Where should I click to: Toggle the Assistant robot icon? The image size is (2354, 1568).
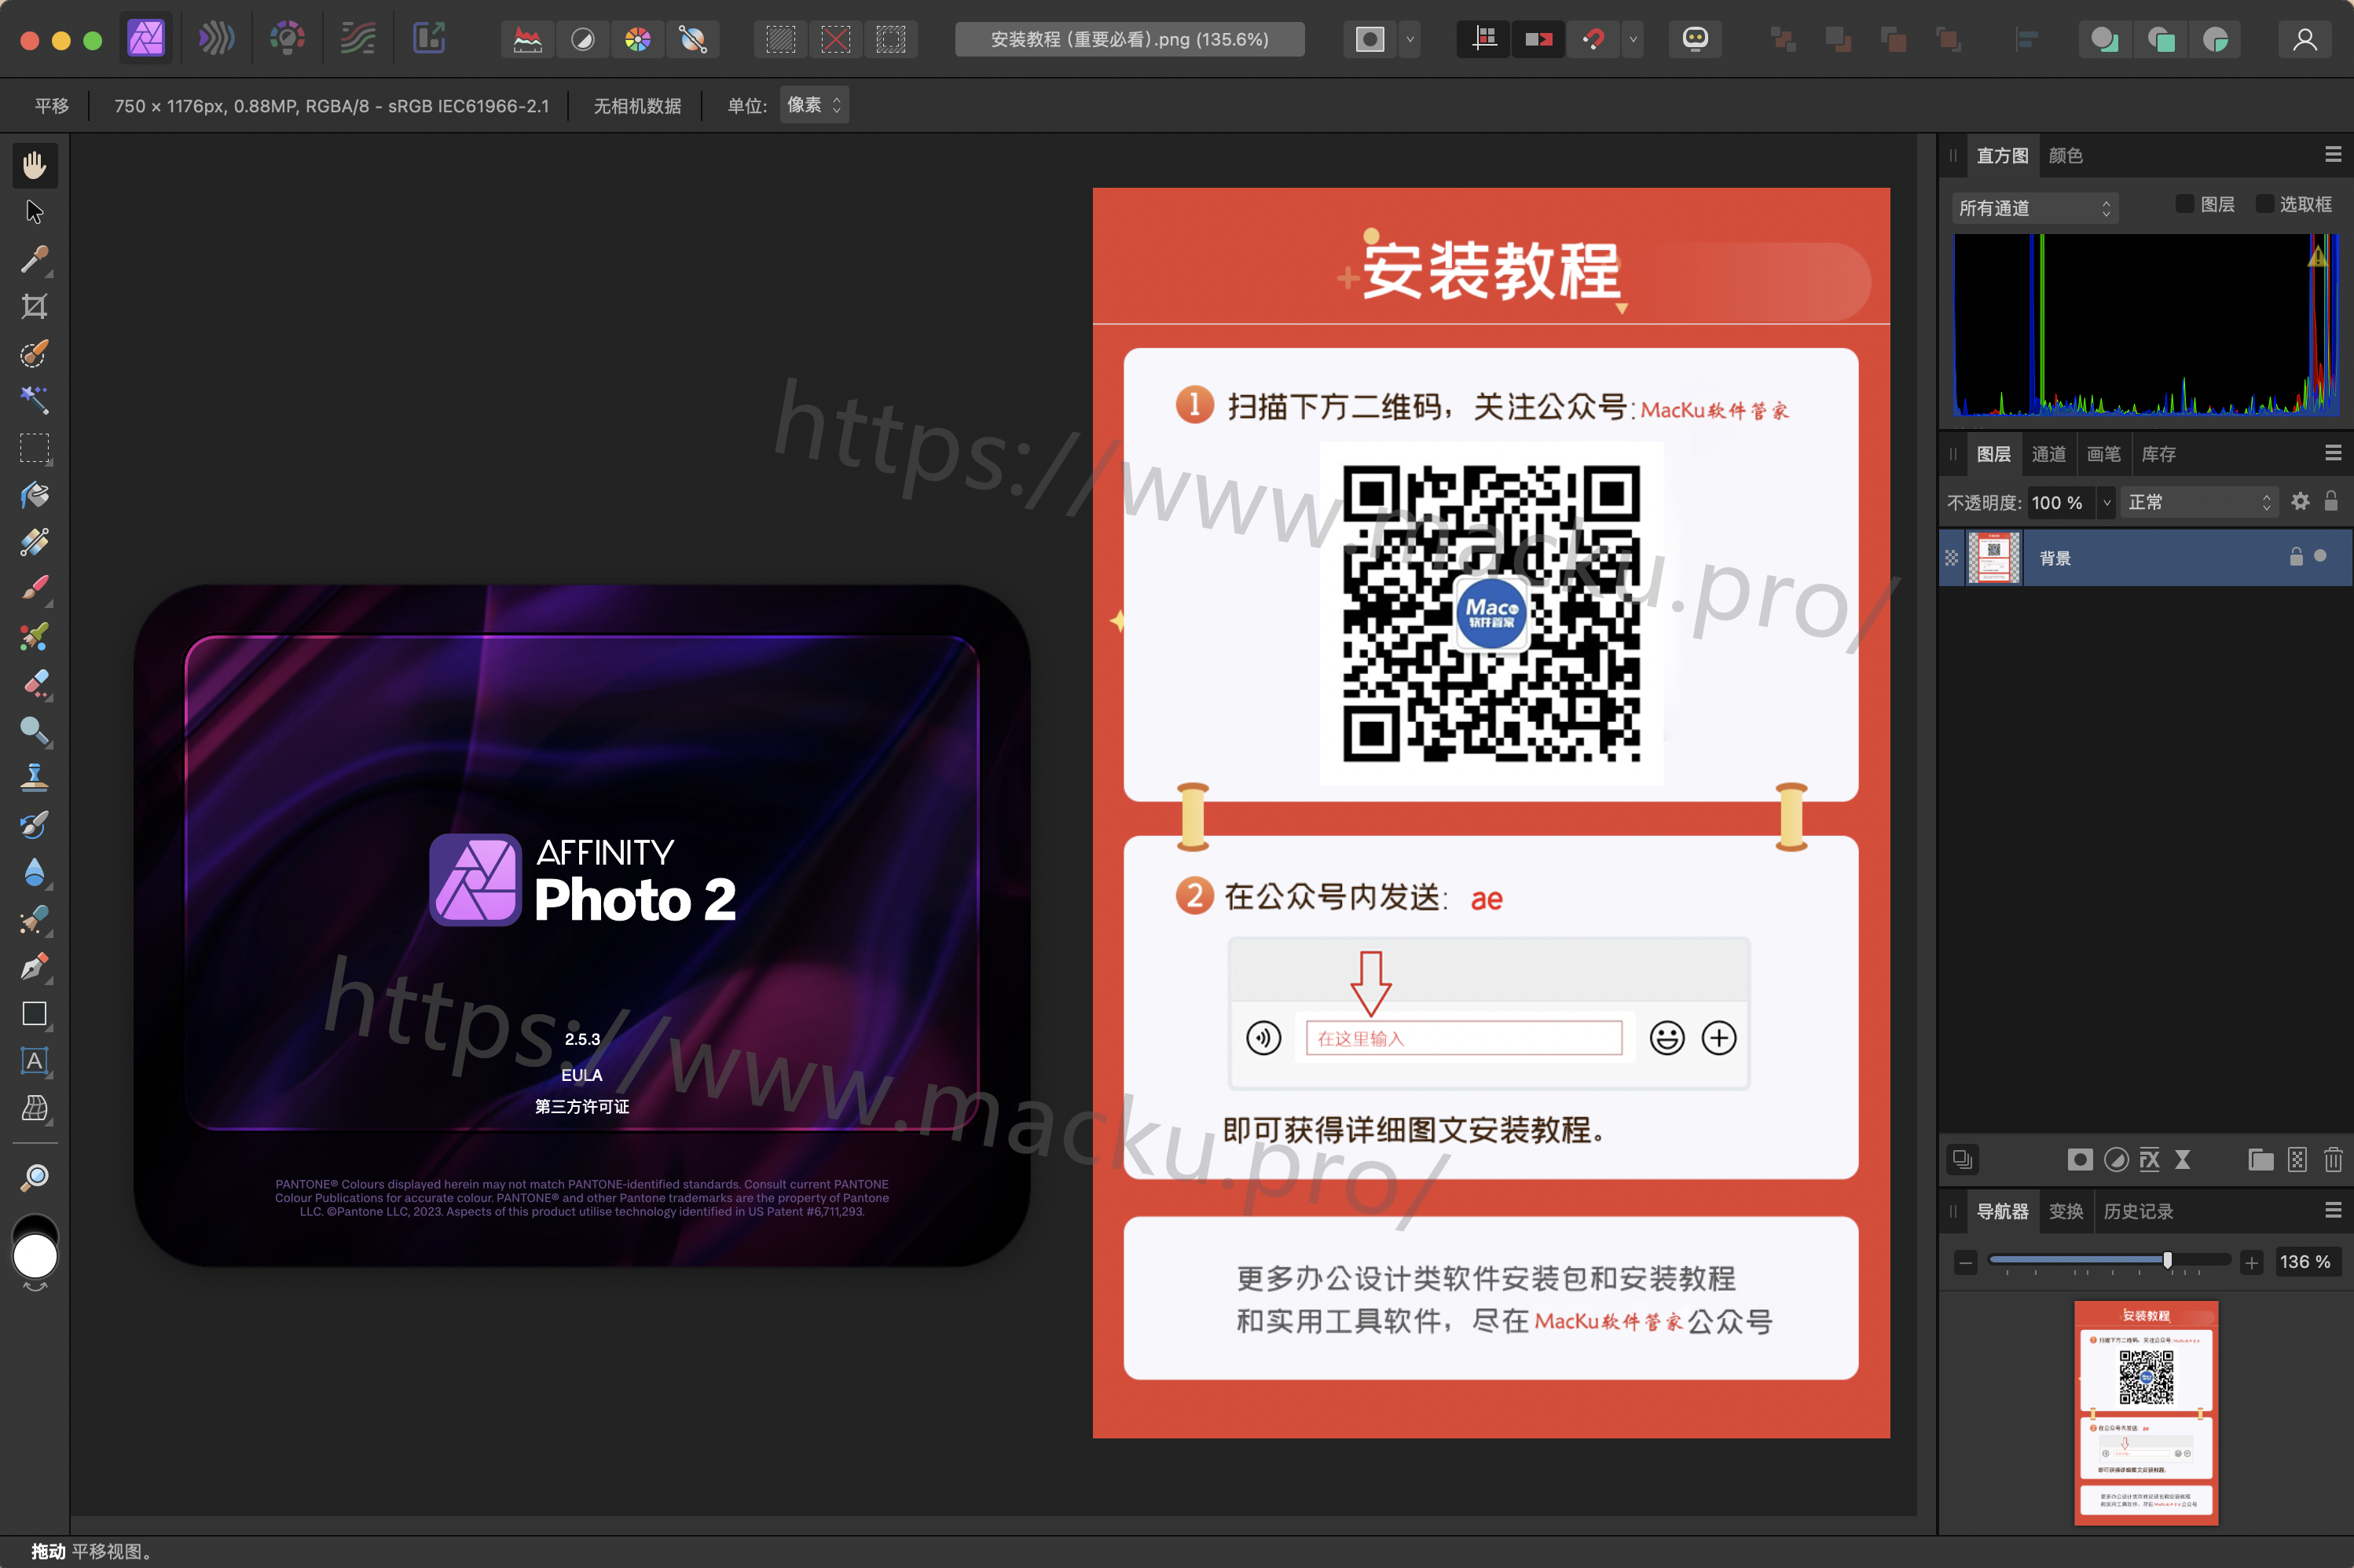(x=1696, y=39)
